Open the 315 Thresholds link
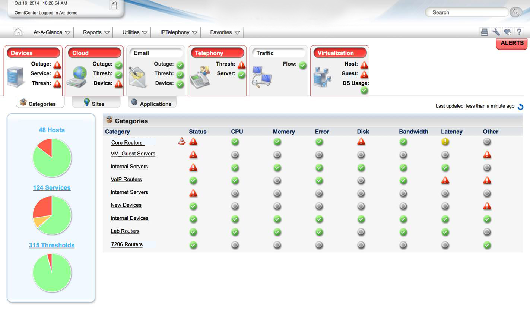 click(x=52, y=245)
